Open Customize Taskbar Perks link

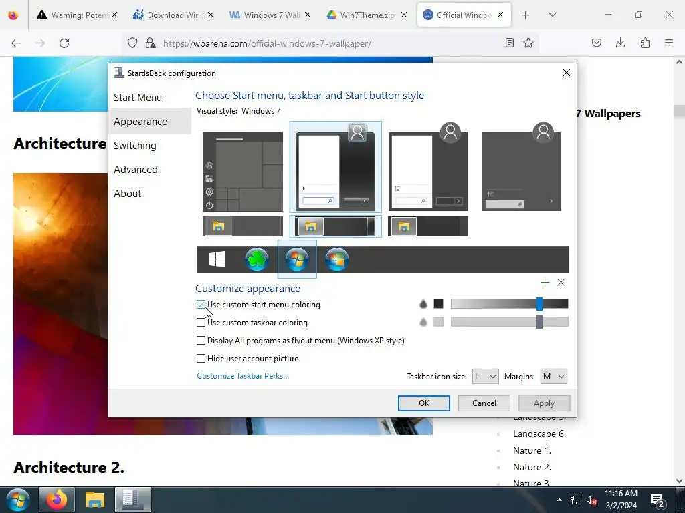tap(243, 376)
